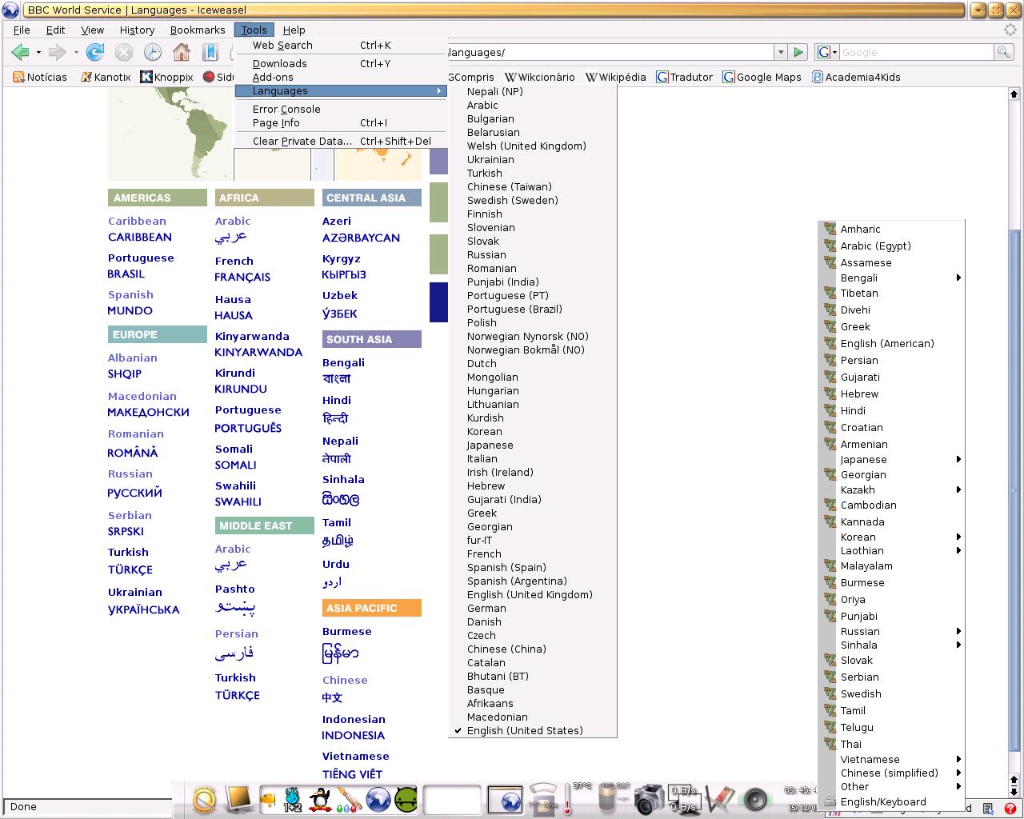Select Malayalam in input method list
This screenshot has width=1024, height=819.
(x=891, y=566)
